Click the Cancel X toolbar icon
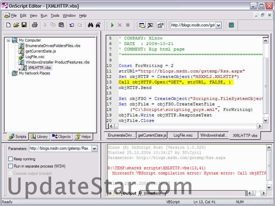Viewport: 275px width, 206px height. (120, 25)
